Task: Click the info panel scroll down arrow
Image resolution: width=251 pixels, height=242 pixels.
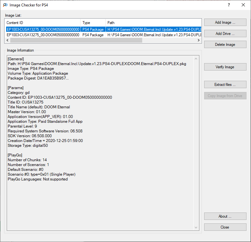Action: [x=196, y=227]
